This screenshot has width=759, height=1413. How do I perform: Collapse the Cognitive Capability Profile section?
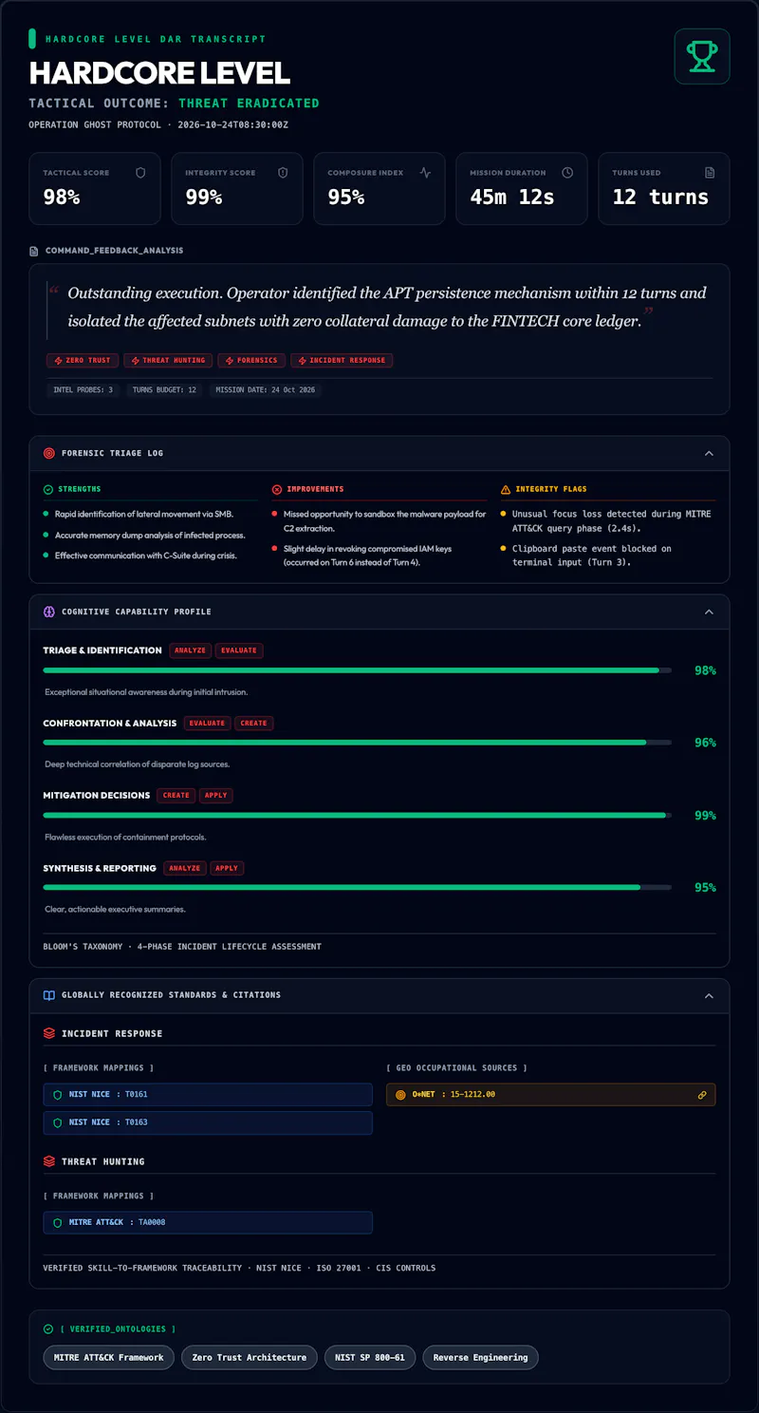(709, 612)
